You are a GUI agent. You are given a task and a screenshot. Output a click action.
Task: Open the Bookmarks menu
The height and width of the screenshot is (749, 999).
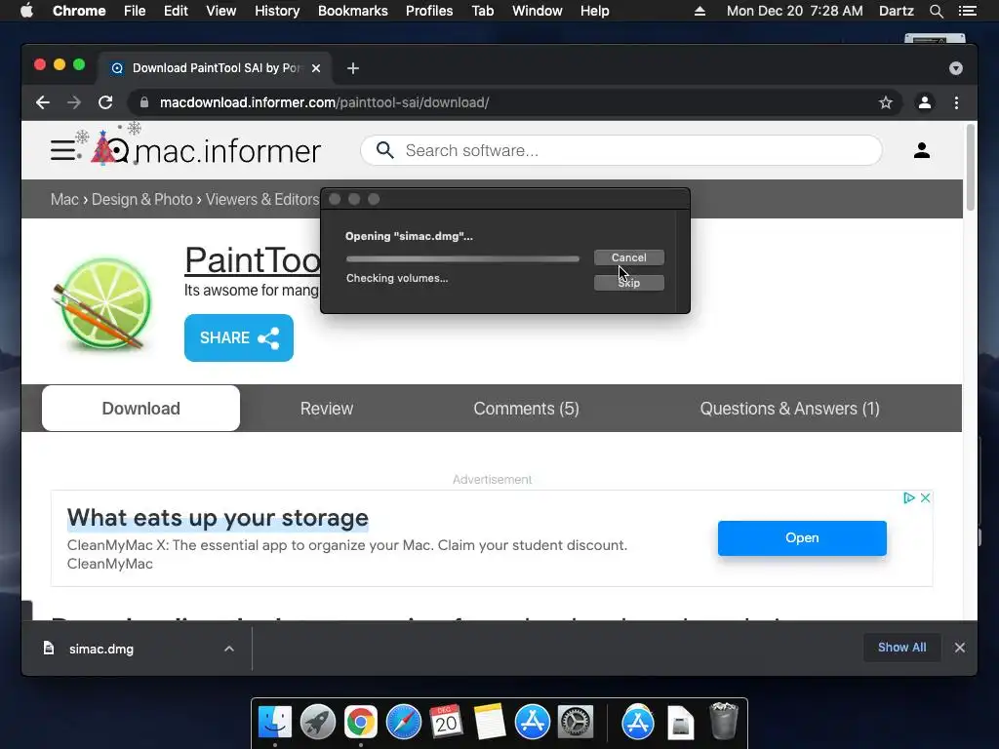pos(353,11)
